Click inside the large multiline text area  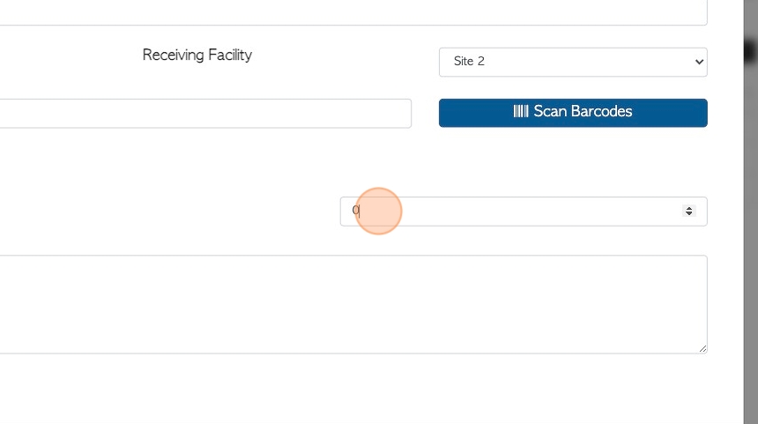(353, 304)
